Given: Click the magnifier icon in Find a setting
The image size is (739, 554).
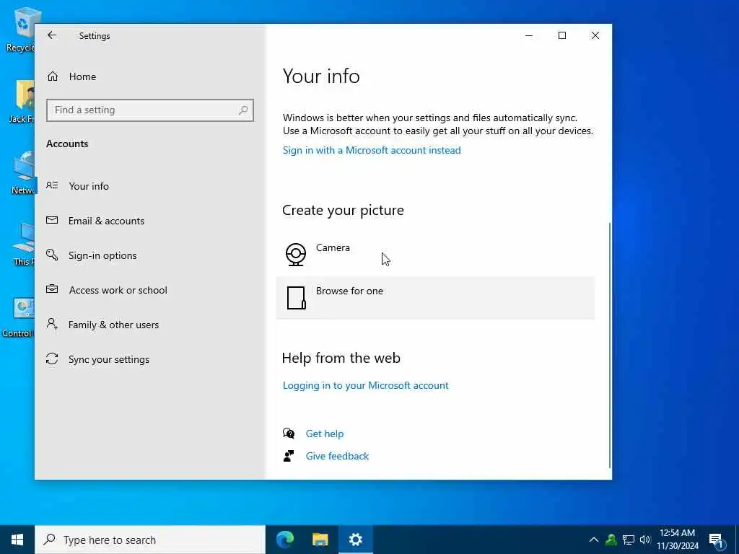Looking at the screenshot, I should point(243,110).
